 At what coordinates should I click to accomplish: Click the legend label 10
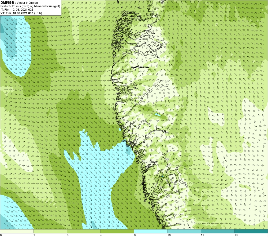click(169, 235)
